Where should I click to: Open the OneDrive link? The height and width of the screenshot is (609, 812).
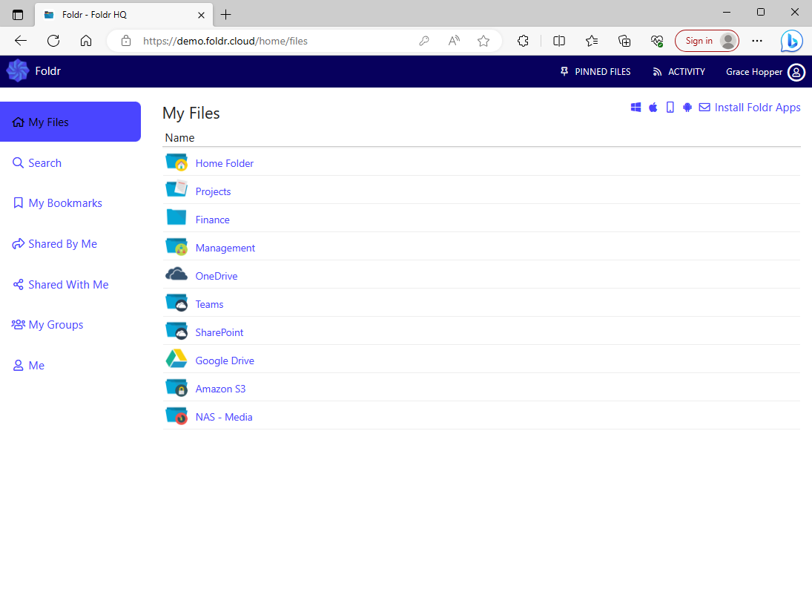click(x=217, y=276)
